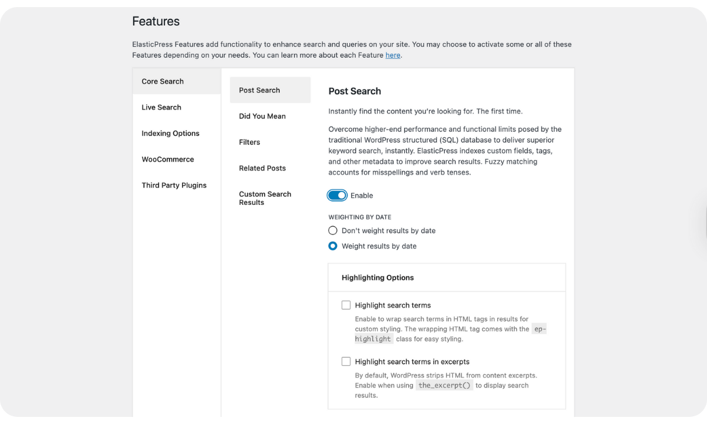Select the WooCommerce features tab
Screen dimensions: 707x424
(167, 159)
